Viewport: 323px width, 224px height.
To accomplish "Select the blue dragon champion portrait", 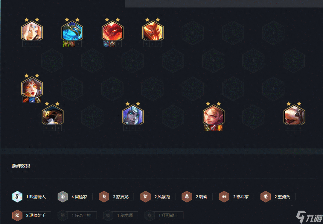I will [72, 31].
